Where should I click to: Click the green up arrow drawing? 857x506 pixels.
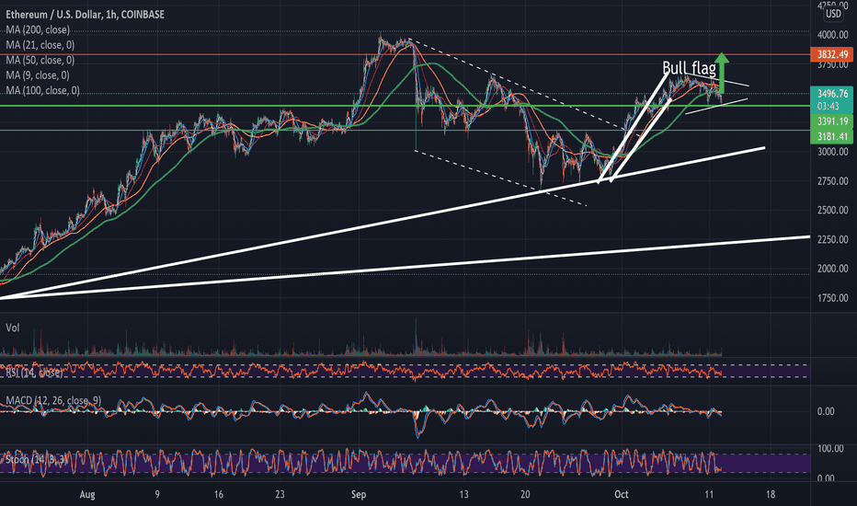coord(722,72)
